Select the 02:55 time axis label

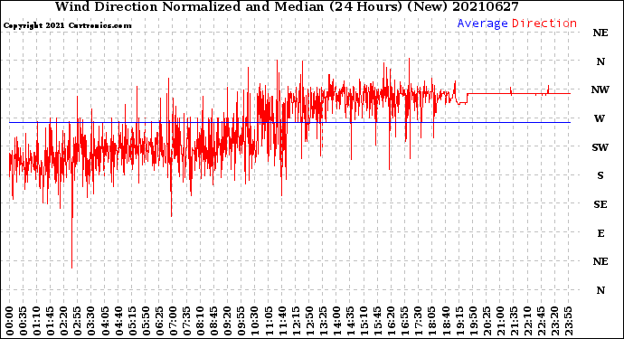78,321
